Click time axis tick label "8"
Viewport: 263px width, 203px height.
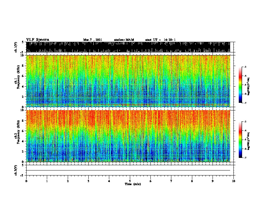tap(192, 181)
